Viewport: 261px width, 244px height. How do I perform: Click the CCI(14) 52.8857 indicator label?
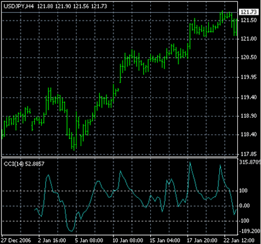[x=24, y=164]
